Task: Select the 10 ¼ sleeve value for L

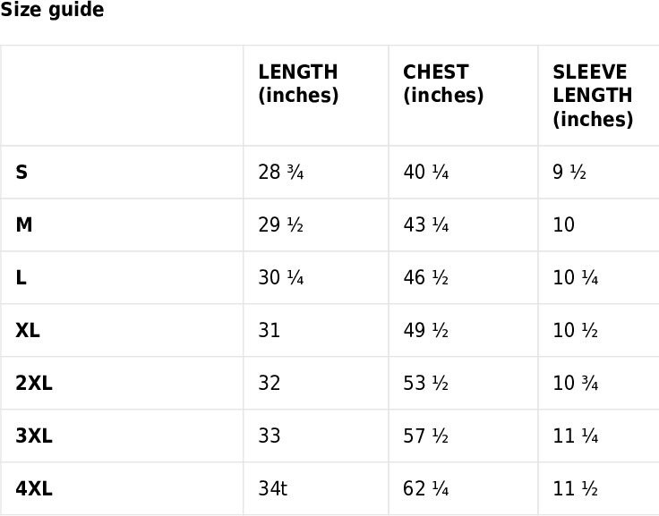Action: click(576, 277)
